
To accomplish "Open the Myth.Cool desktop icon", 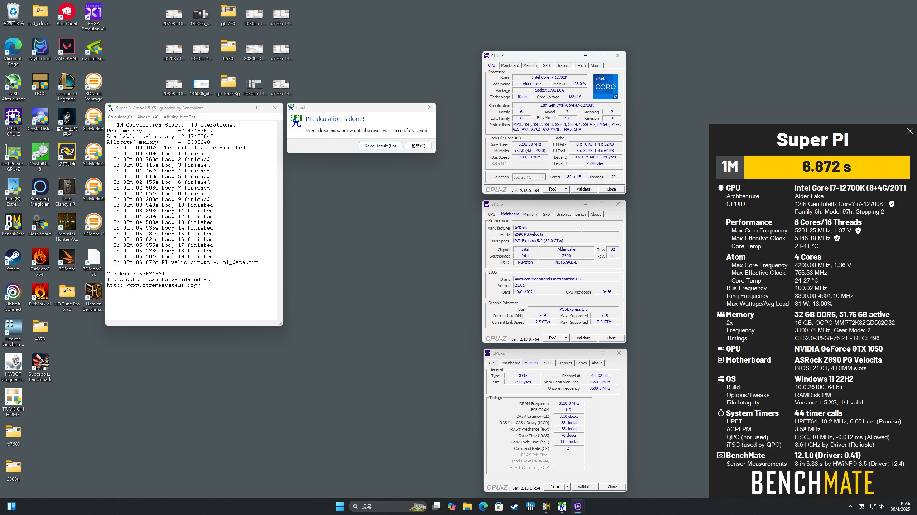I will coord(40,50).
